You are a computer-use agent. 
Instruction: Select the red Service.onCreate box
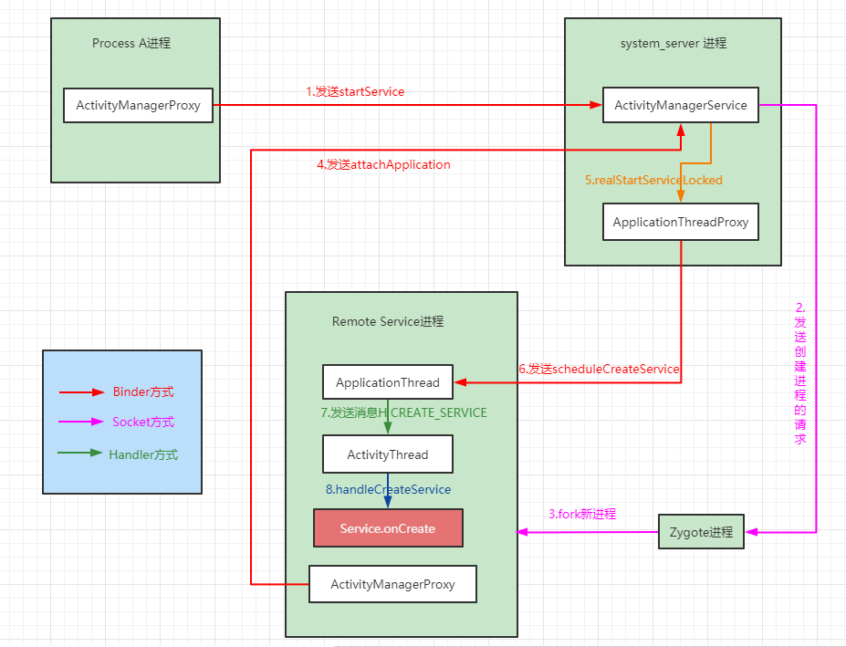coord(388,528)
